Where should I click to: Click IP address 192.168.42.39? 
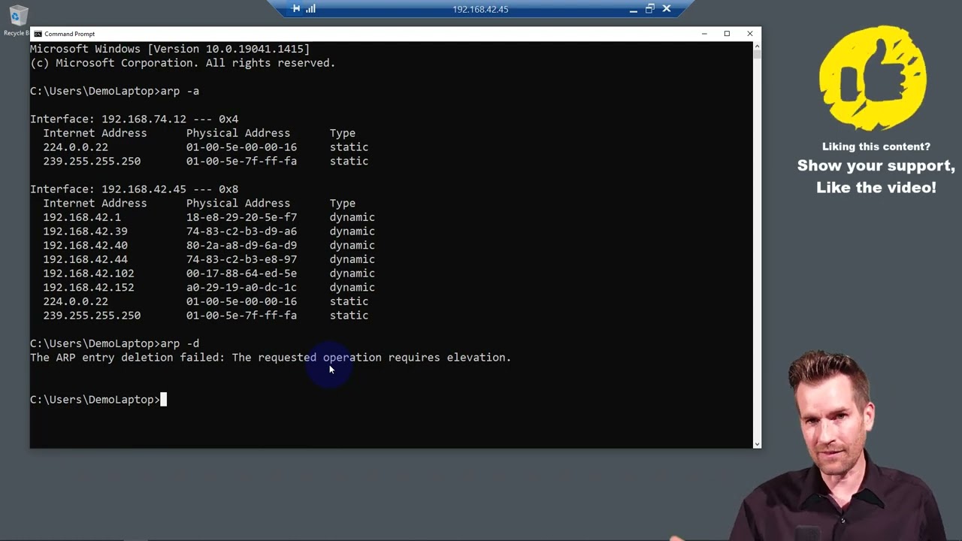[85, 231]
